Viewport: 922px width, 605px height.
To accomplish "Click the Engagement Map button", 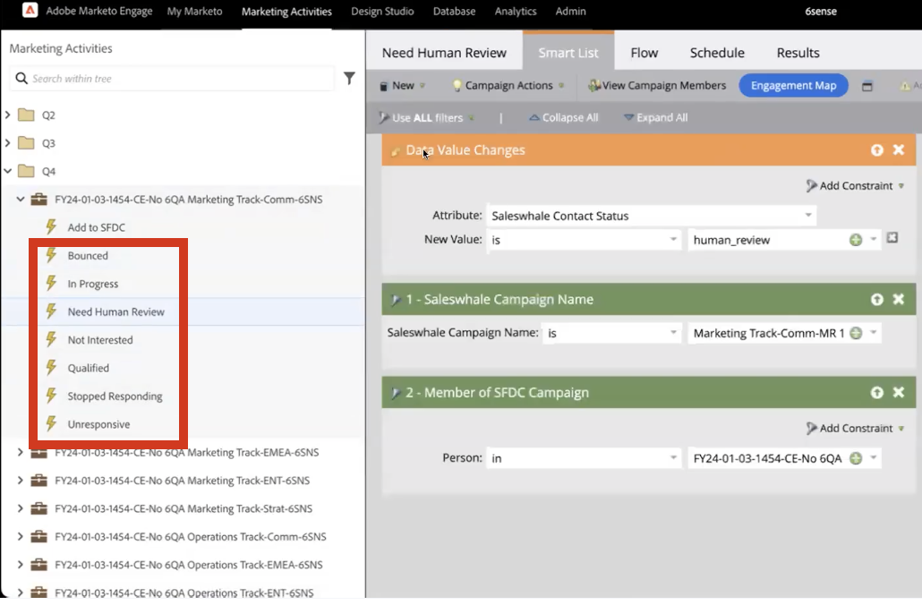I will (x=793, y=85).
